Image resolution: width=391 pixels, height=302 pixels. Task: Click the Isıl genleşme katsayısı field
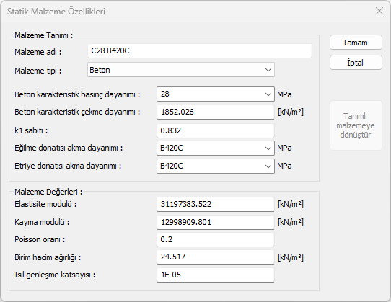(x=216, y=275)
